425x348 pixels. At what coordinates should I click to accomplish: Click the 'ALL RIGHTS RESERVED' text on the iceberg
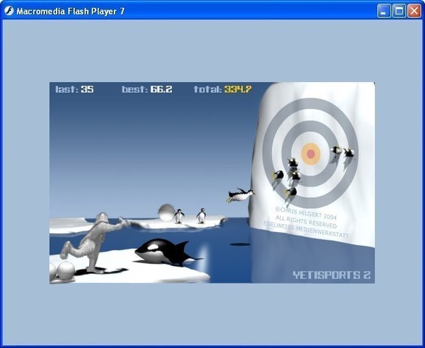(306, 222)
